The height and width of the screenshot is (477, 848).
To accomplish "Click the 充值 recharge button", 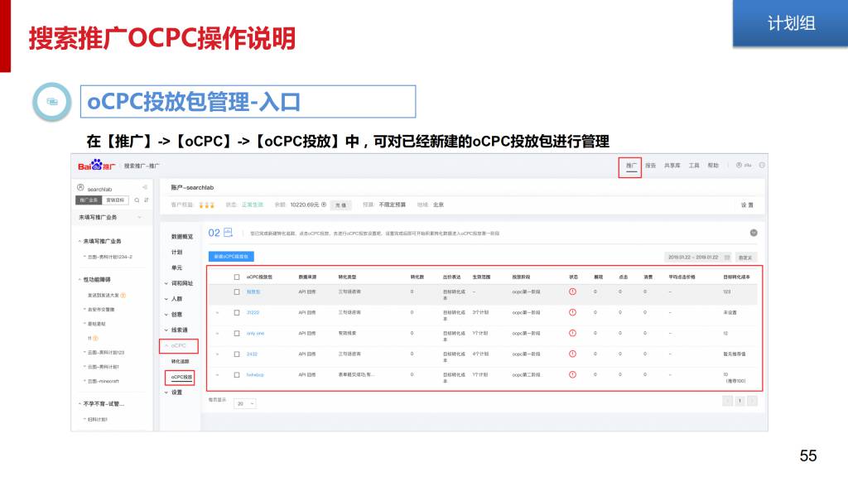I will [340, 205].
